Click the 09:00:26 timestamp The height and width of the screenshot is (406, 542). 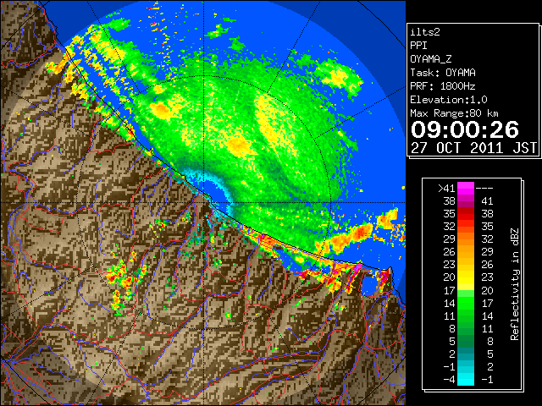click(x=465, y=129)
